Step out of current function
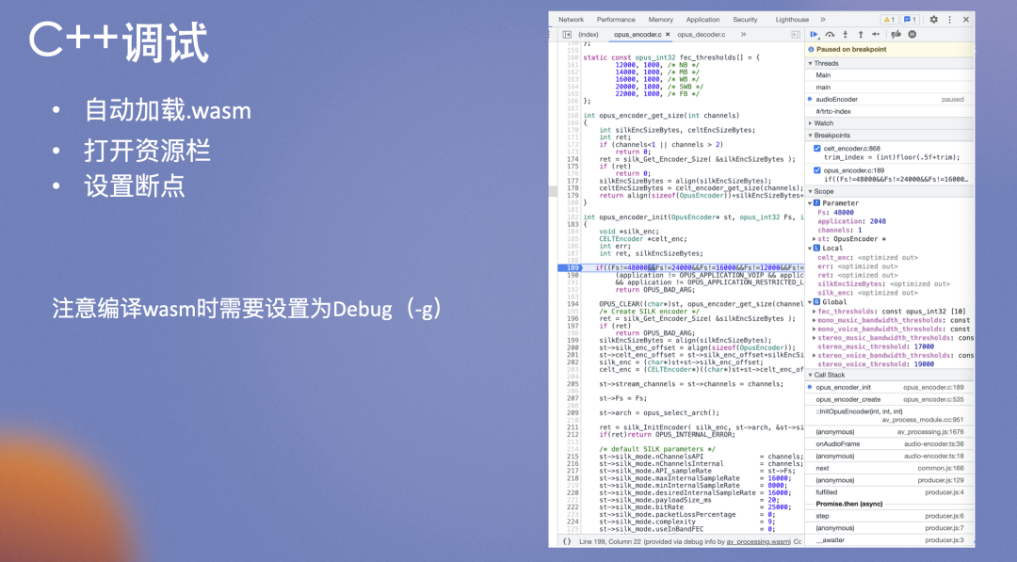This screenshot has width=1017, height=562. (861, 34)
